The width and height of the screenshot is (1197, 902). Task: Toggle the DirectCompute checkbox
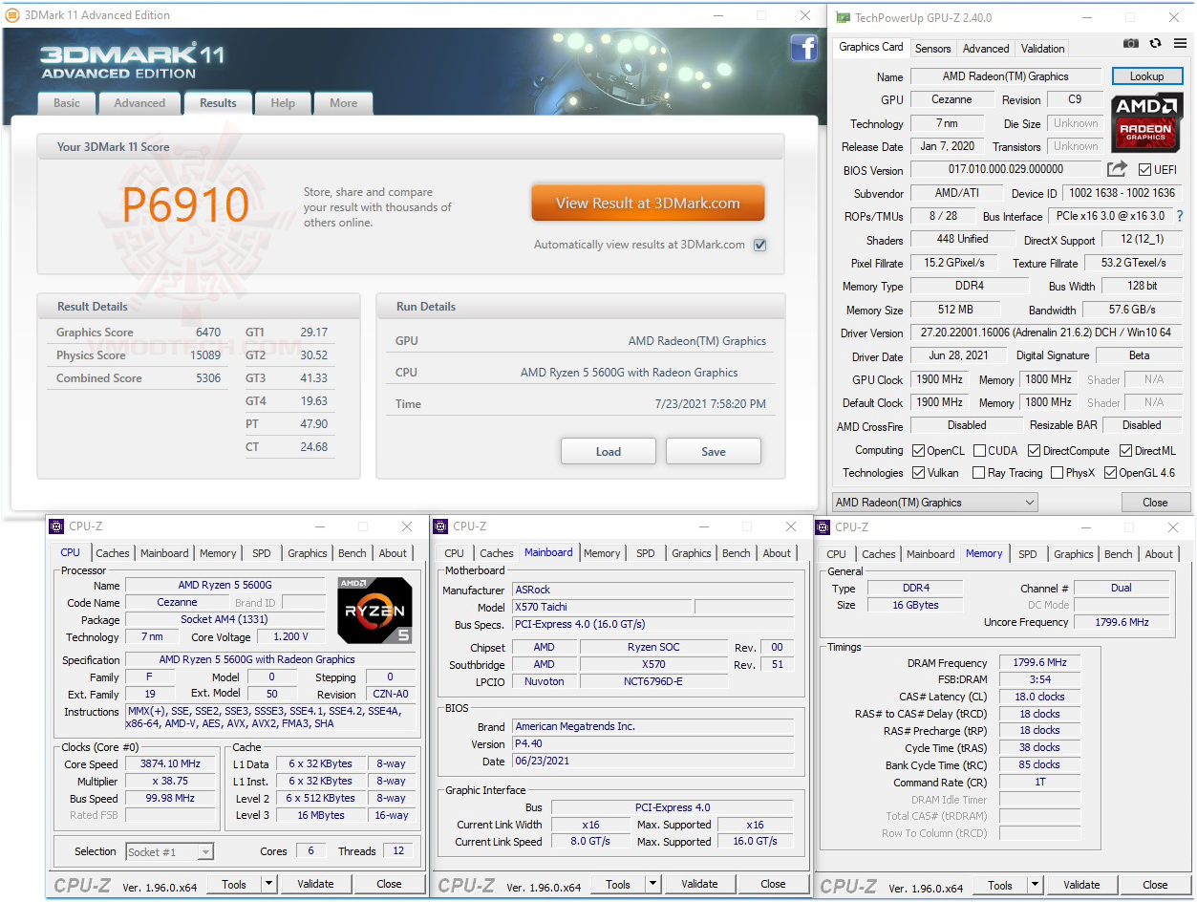click(1035, 450)
